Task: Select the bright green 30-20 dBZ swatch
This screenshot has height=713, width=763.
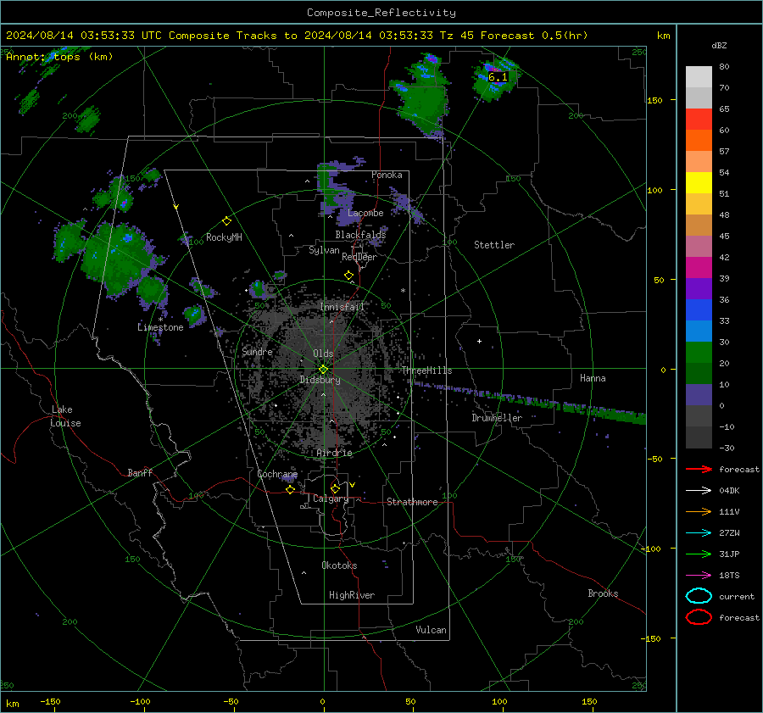Action: click(x=699, y=352)
